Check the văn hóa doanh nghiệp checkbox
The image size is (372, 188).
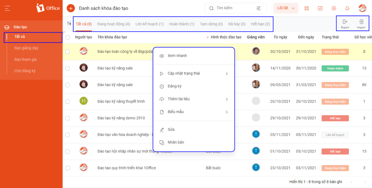(68, 135)
